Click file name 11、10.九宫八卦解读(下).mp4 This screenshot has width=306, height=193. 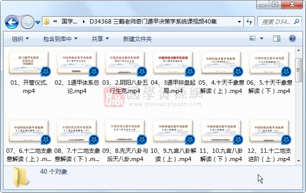pos(221,155)
